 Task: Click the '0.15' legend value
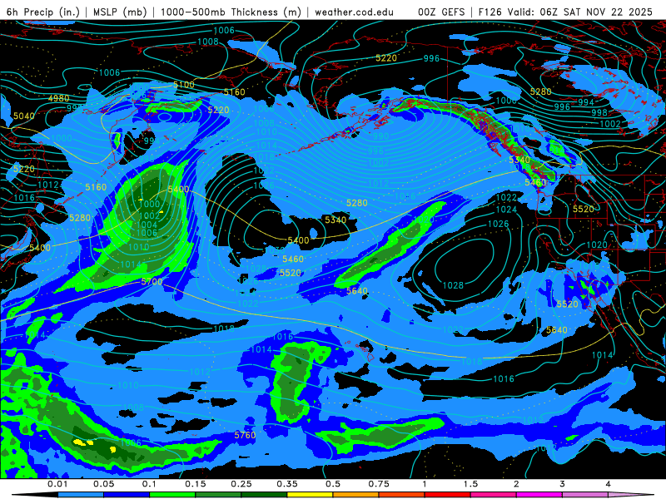coord(196,484)
